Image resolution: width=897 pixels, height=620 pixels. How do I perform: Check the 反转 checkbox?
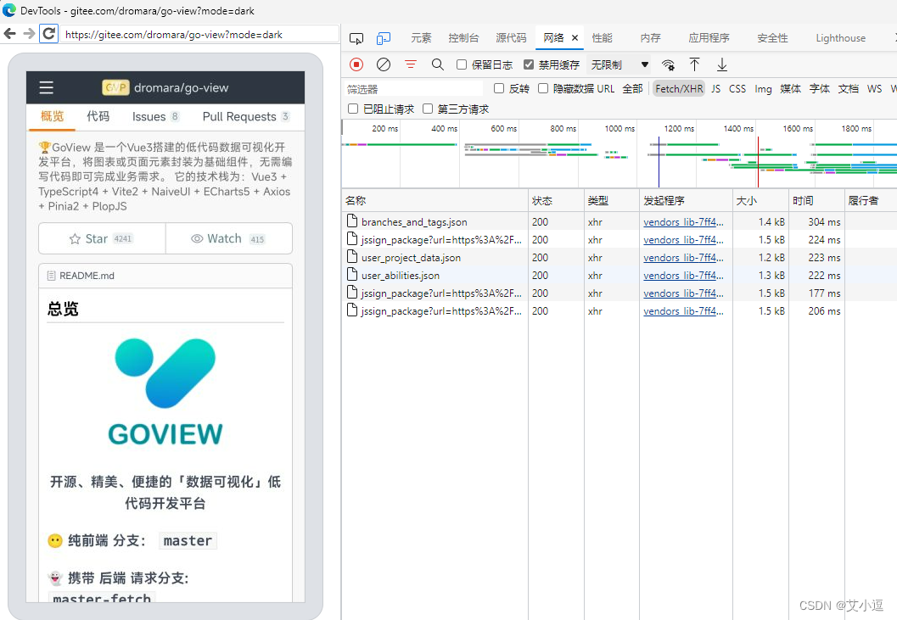coord(499,88)
